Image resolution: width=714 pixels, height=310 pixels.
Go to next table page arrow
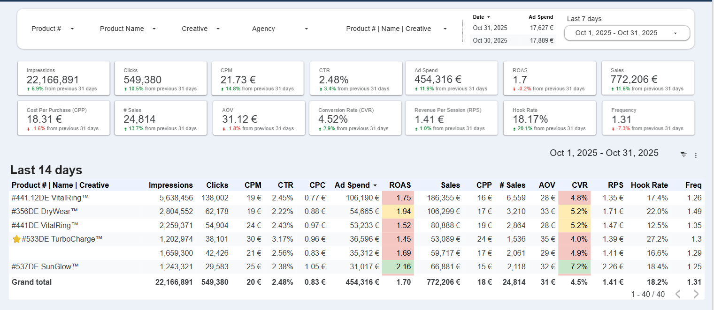[x=696, y=294]
